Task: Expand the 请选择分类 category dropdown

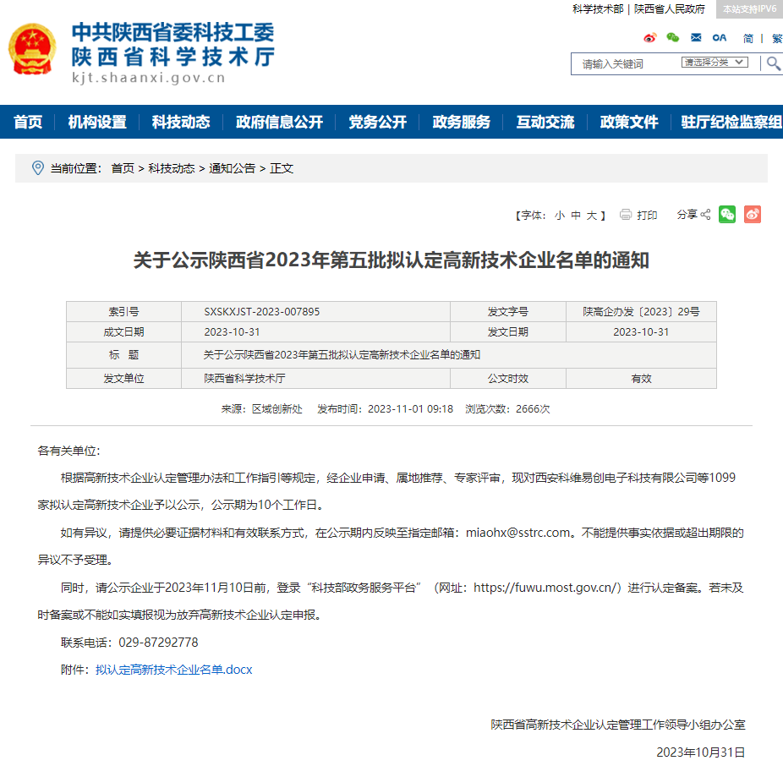Action: click(x=715, y=62)
